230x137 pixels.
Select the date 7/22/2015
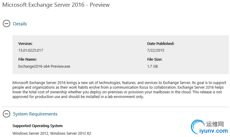point(156,50)
